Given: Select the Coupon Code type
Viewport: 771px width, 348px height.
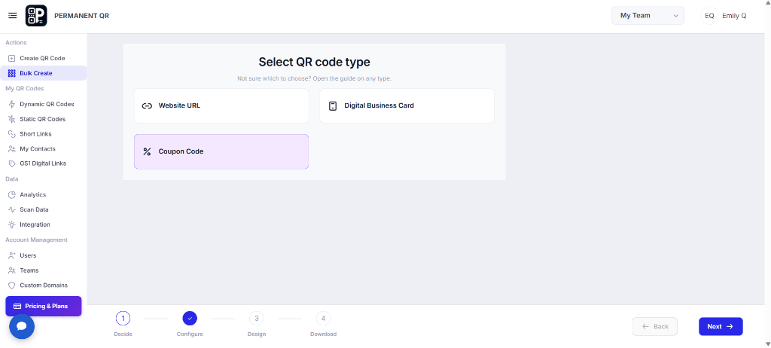Looking at the screenshot, I should [x=221, y=151].
